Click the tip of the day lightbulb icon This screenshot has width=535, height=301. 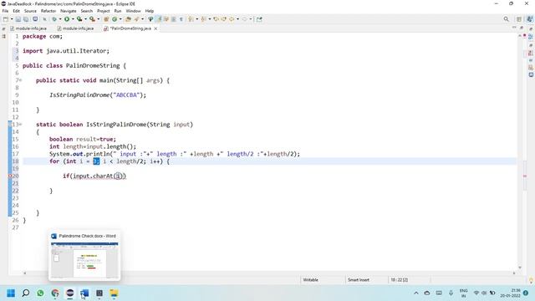pos(531,280)
